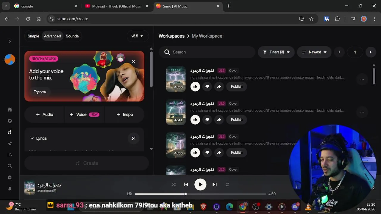This screenshot has width=381, height=214.
Task: Share the first song in the list
Action: [219, 86]
